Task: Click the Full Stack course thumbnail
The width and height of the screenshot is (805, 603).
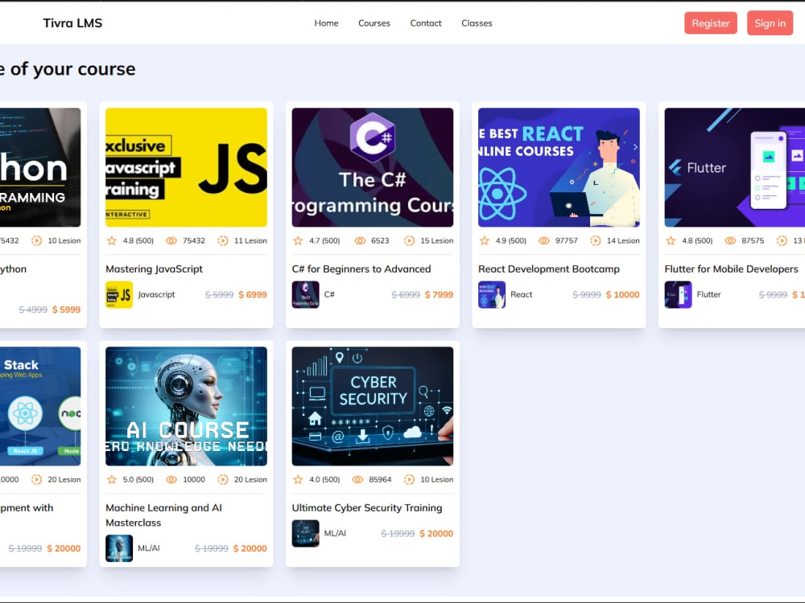Action: 40,406
